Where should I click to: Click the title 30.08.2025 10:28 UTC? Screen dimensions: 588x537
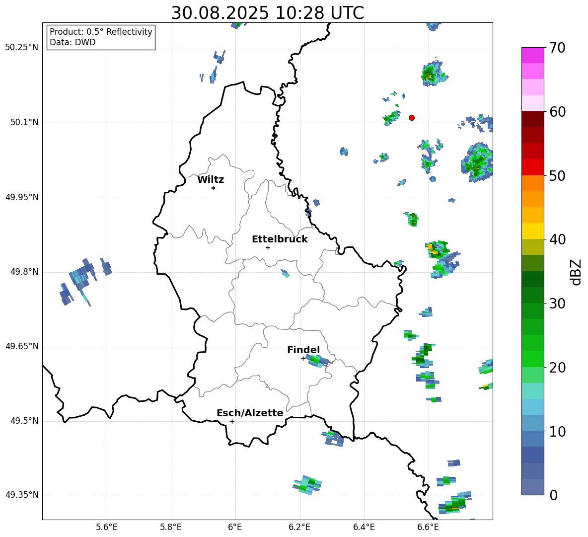coord(267,13)
